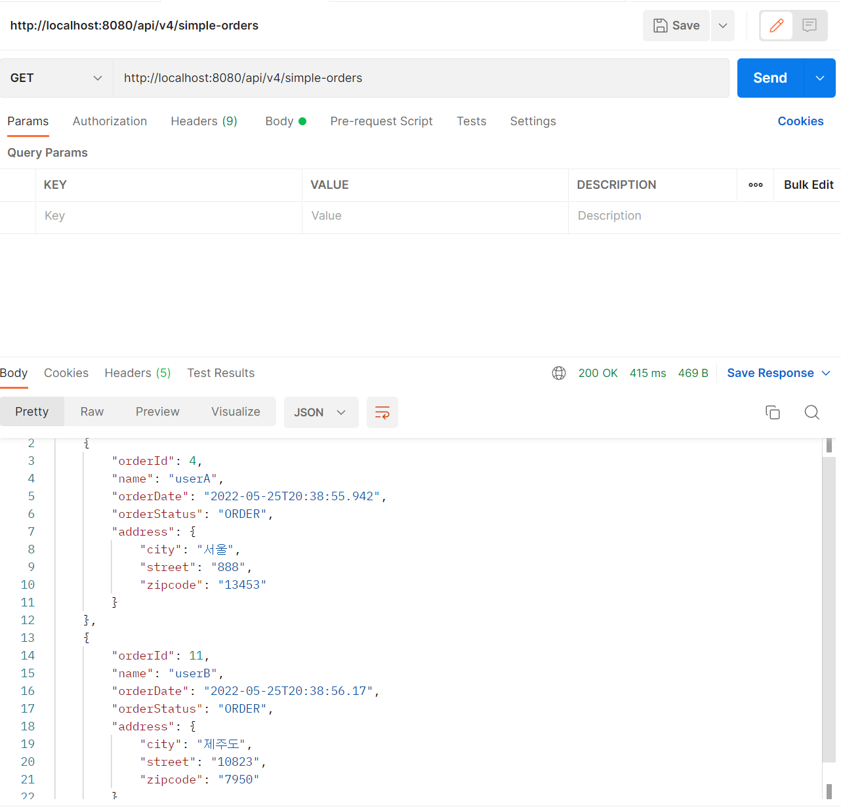Open the query params column options menu

coord(756,185)
